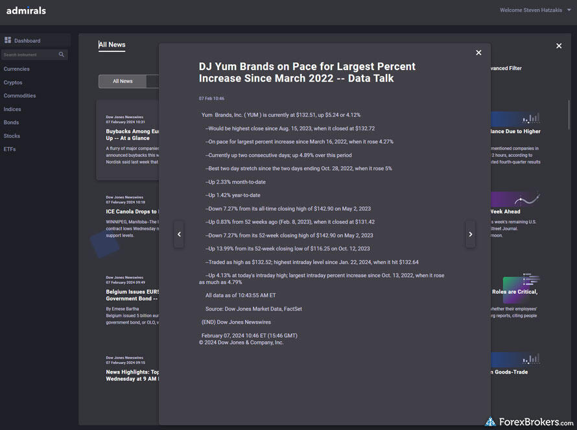Click the (END) Dow Jones Newswires line
The width and height of the screenshot is (577, 430).
pyautogui.click(x=236, y=322)
